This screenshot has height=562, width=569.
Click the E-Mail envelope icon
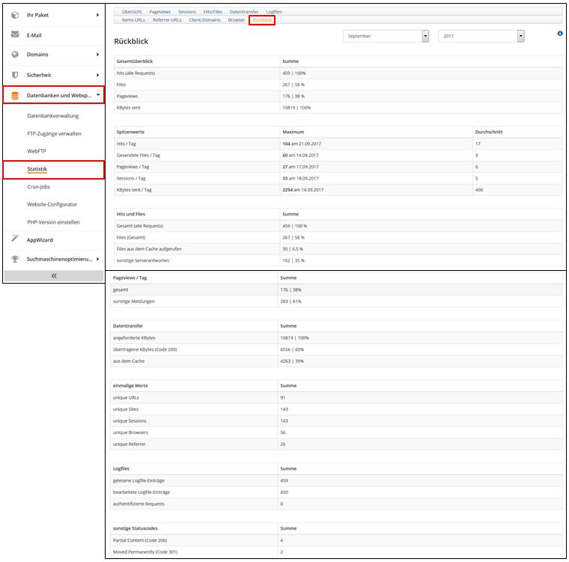(x=15, y=35)
